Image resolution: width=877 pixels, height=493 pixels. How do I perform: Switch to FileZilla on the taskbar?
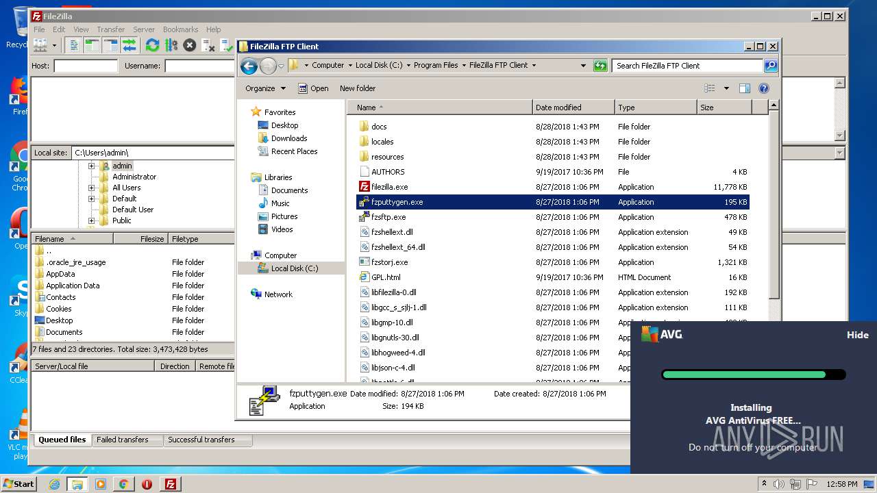point(171,484)
